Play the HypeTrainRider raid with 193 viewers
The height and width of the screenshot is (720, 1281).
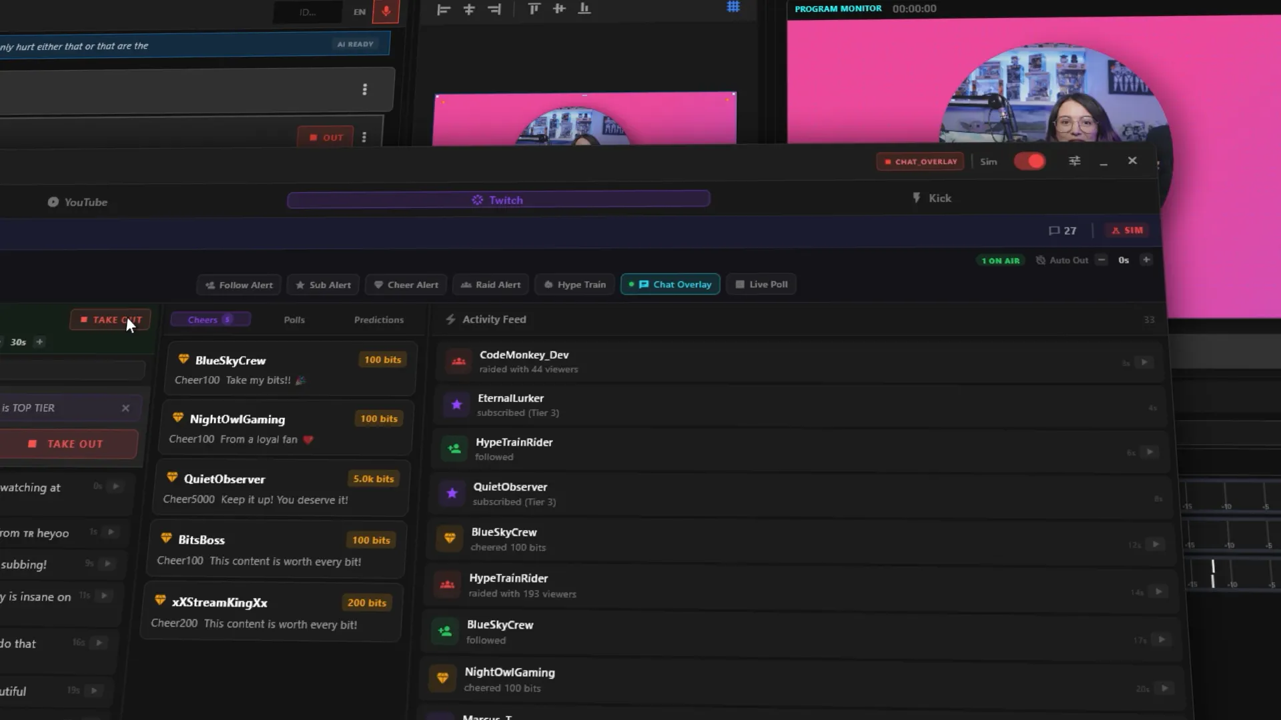pyautogui.click(x=1159, y=591)
